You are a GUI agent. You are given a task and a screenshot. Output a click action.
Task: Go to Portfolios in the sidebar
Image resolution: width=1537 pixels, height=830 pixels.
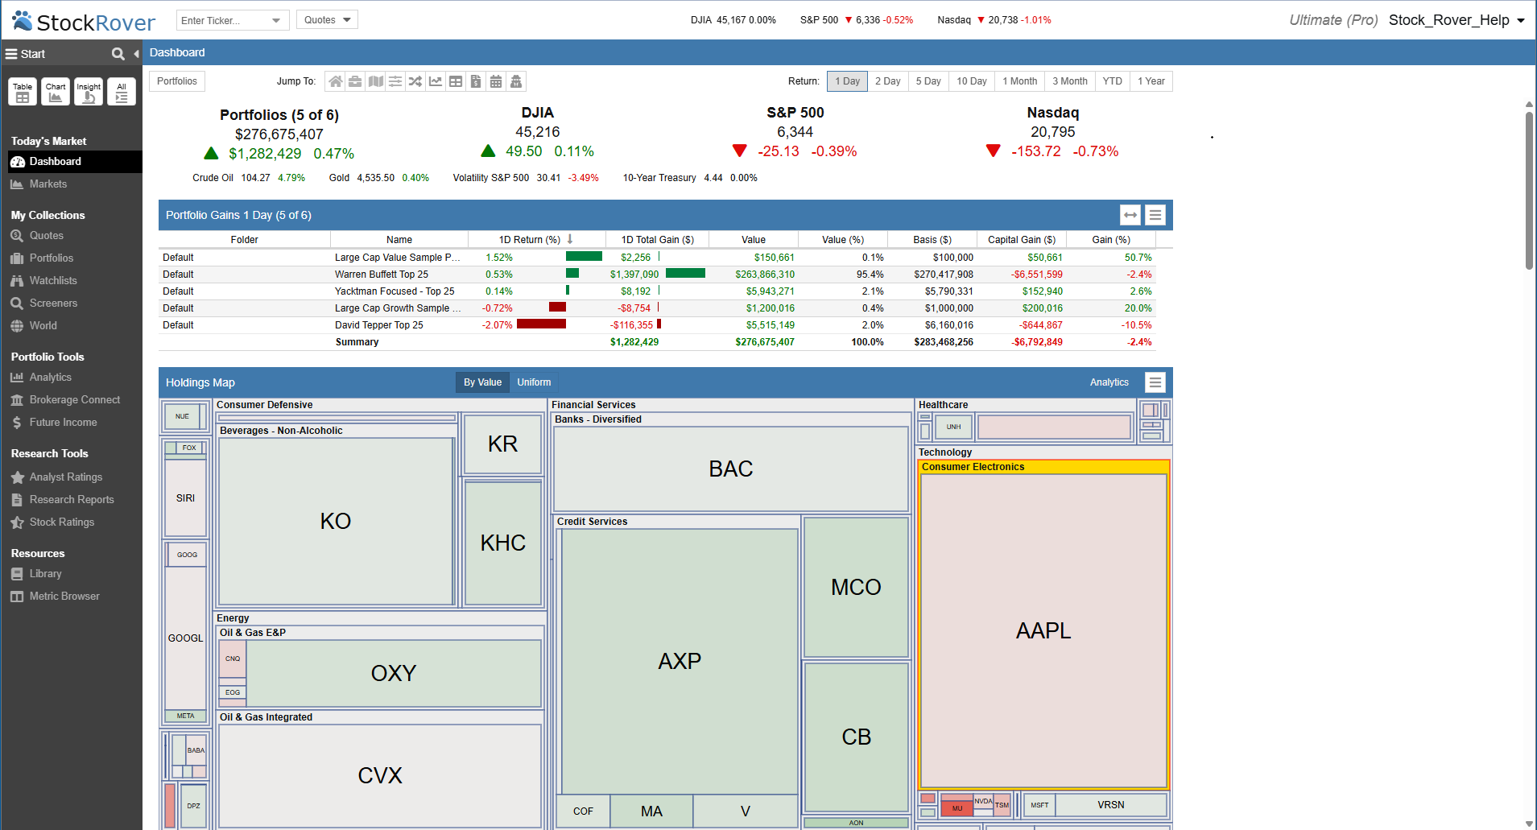[x=51, y=258]
